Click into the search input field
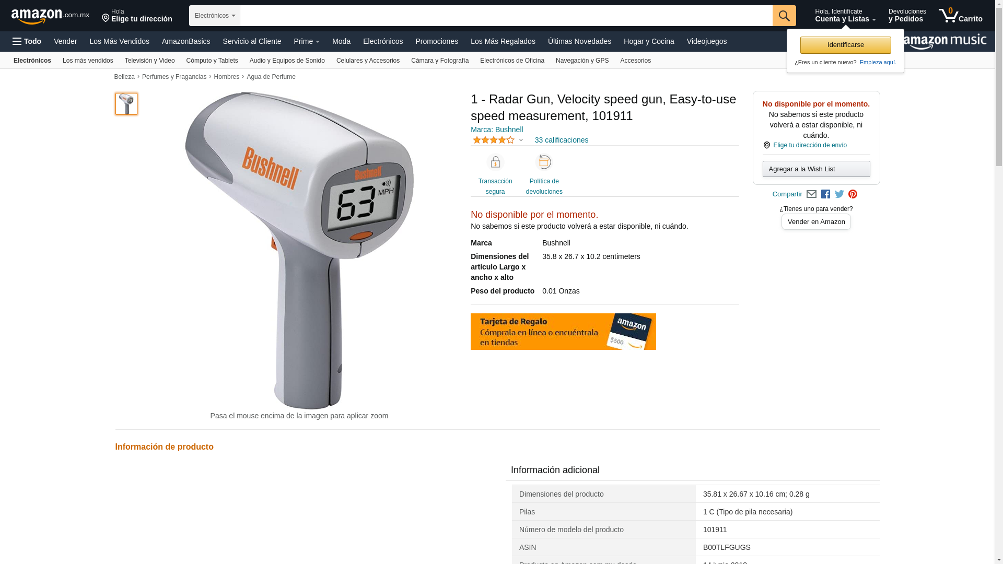This screenshot has width=1003, height=564. coord(506,16)
